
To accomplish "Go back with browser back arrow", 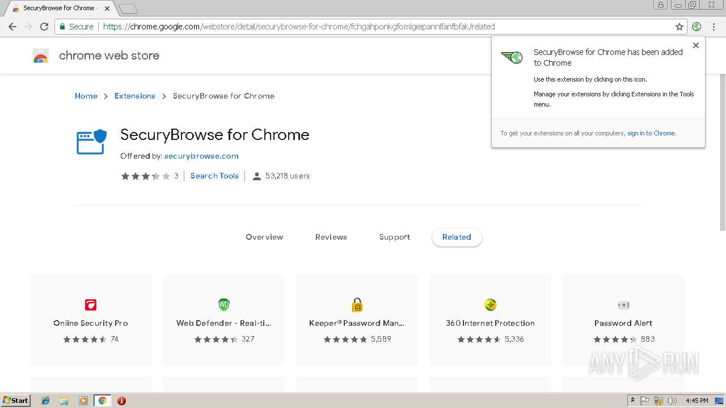I will [12, 27].
